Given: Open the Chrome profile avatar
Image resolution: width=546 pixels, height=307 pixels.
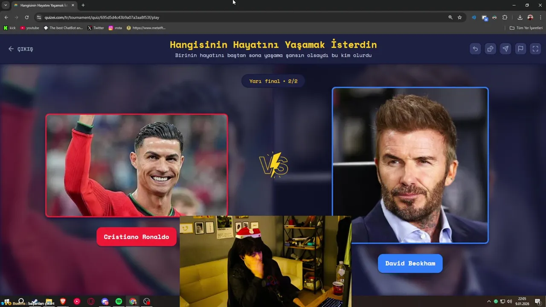Looking at the screenshot, I should [530, 17].
